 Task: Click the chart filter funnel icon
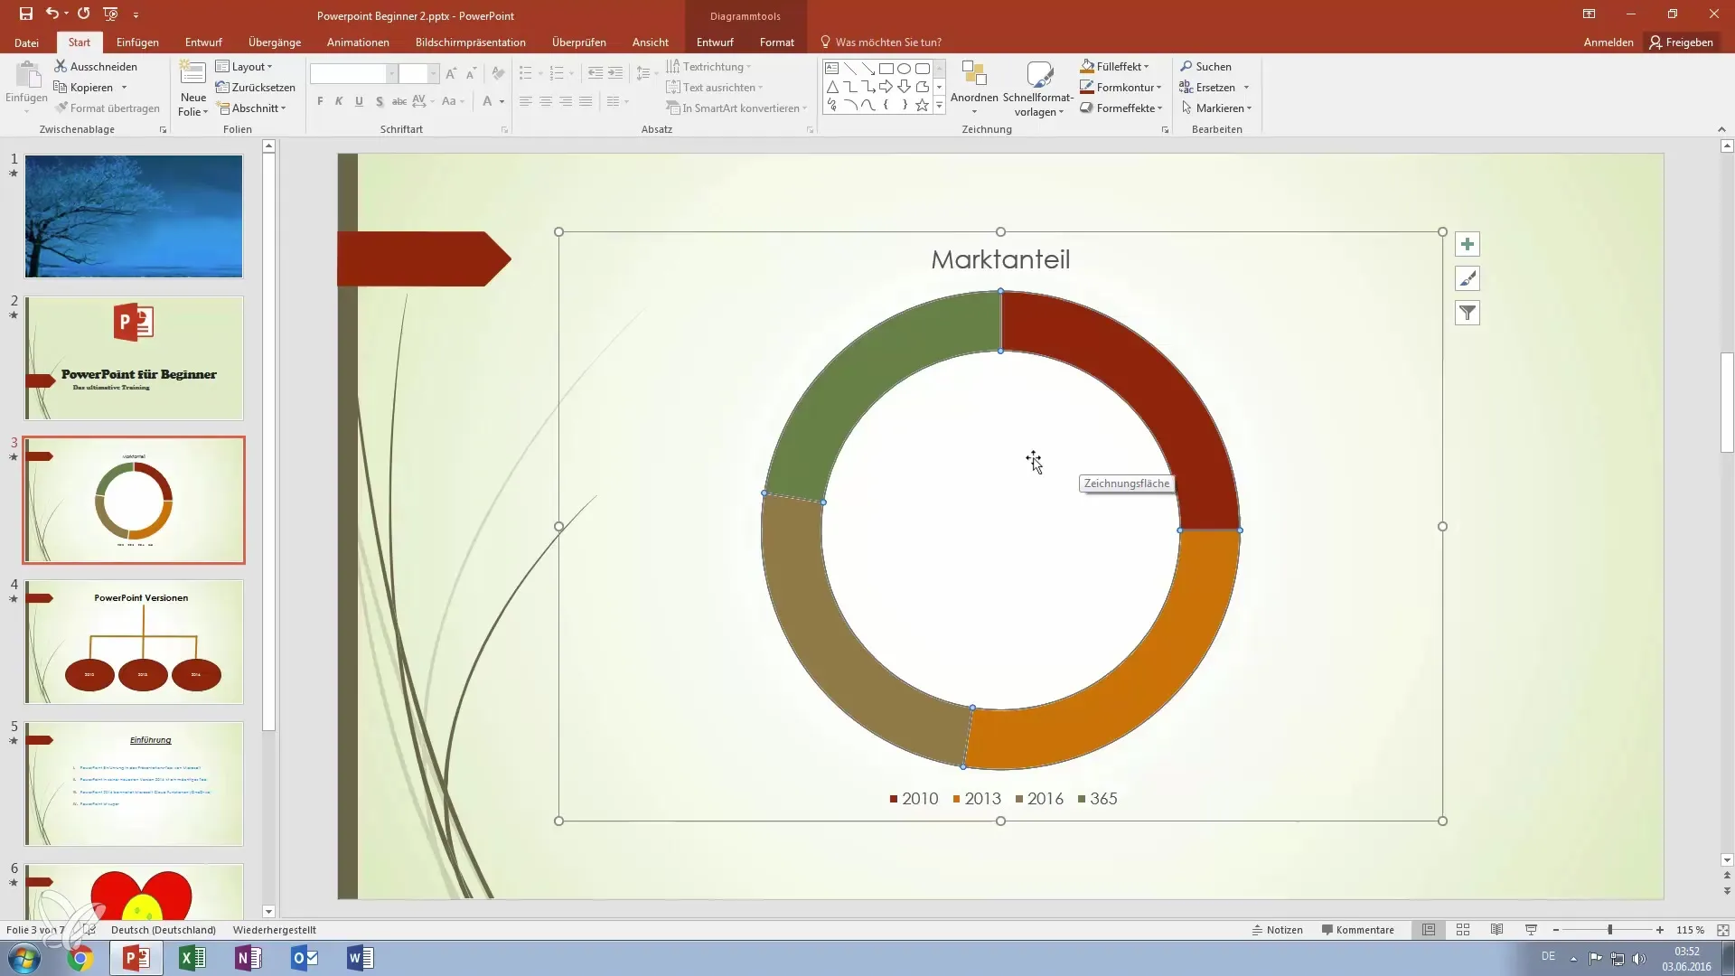point(1468,314)
